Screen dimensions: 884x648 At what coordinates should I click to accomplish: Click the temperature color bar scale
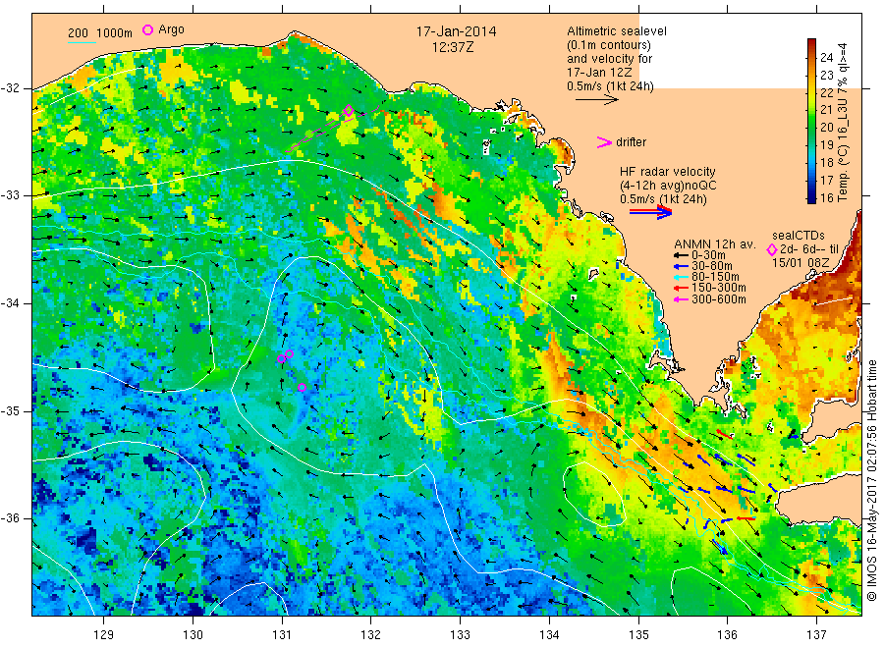811,121
